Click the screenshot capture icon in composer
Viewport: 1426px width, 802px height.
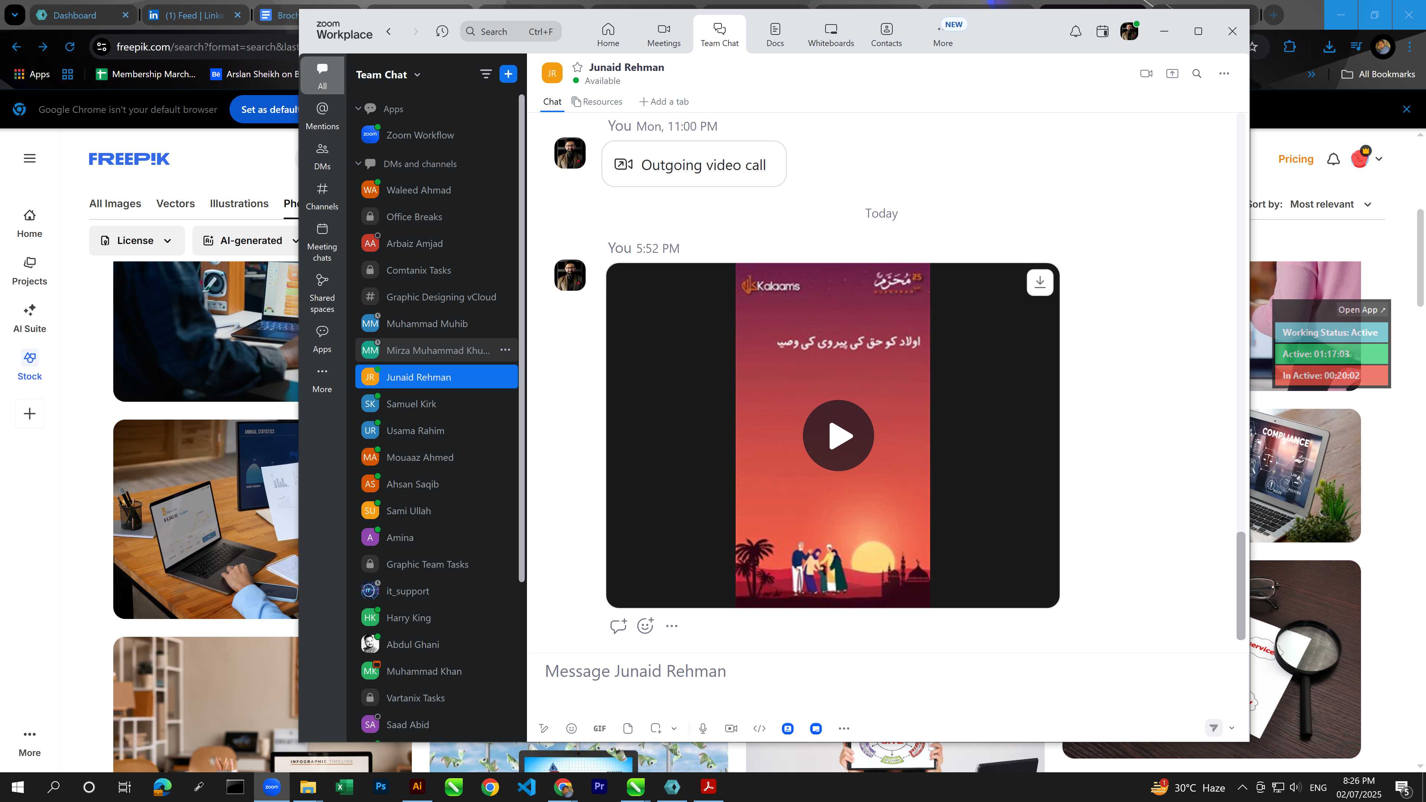(x=656, y=728)
